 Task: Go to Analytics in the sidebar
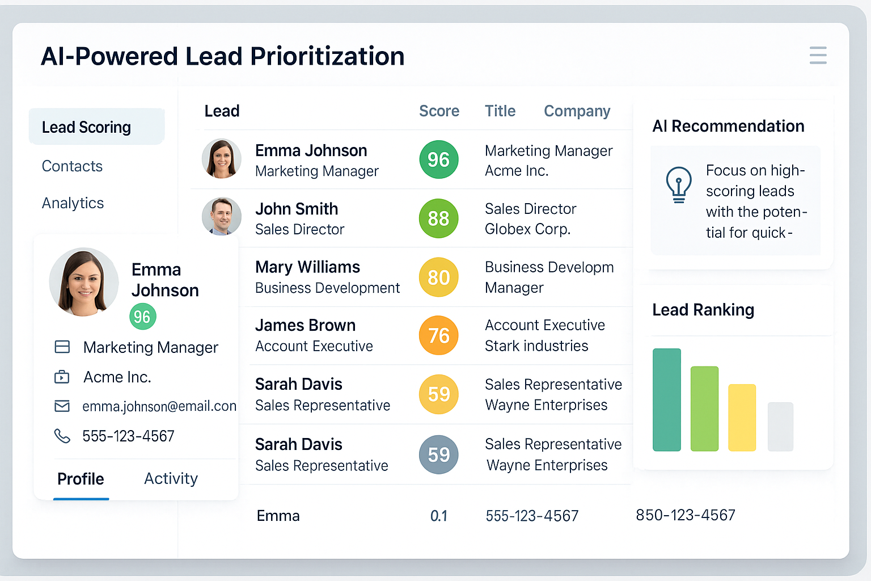tap(73, 203)
